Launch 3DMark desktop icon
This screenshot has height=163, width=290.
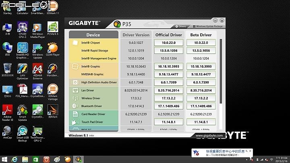tap(53, 111)
